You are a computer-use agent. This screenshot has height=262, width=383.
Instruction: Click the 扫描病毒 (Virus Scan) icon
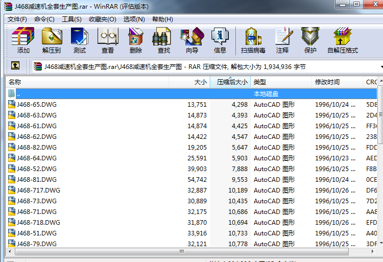[x=253, y=37]
